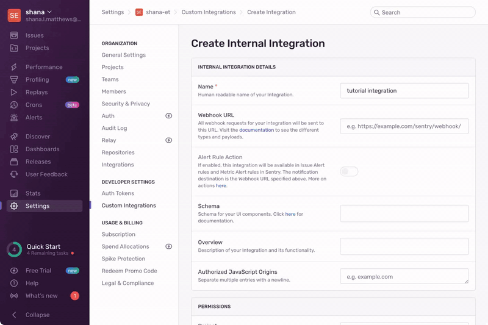Click the Webhook URL text field
This screenshot has width=488, height=325.
(x=404, y=126)
